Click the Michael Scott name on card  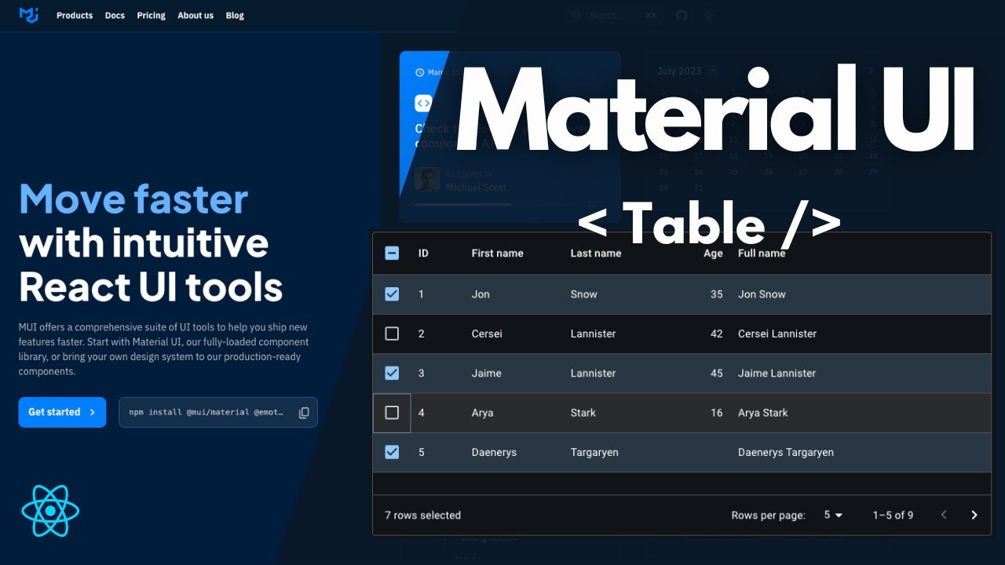[476, 188]
